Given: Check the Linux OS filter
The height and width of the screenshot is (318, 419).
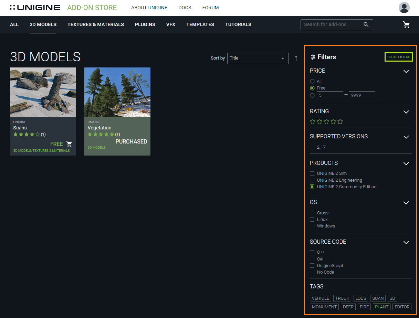Looking at the screenshot, I should tap(312, 220).
